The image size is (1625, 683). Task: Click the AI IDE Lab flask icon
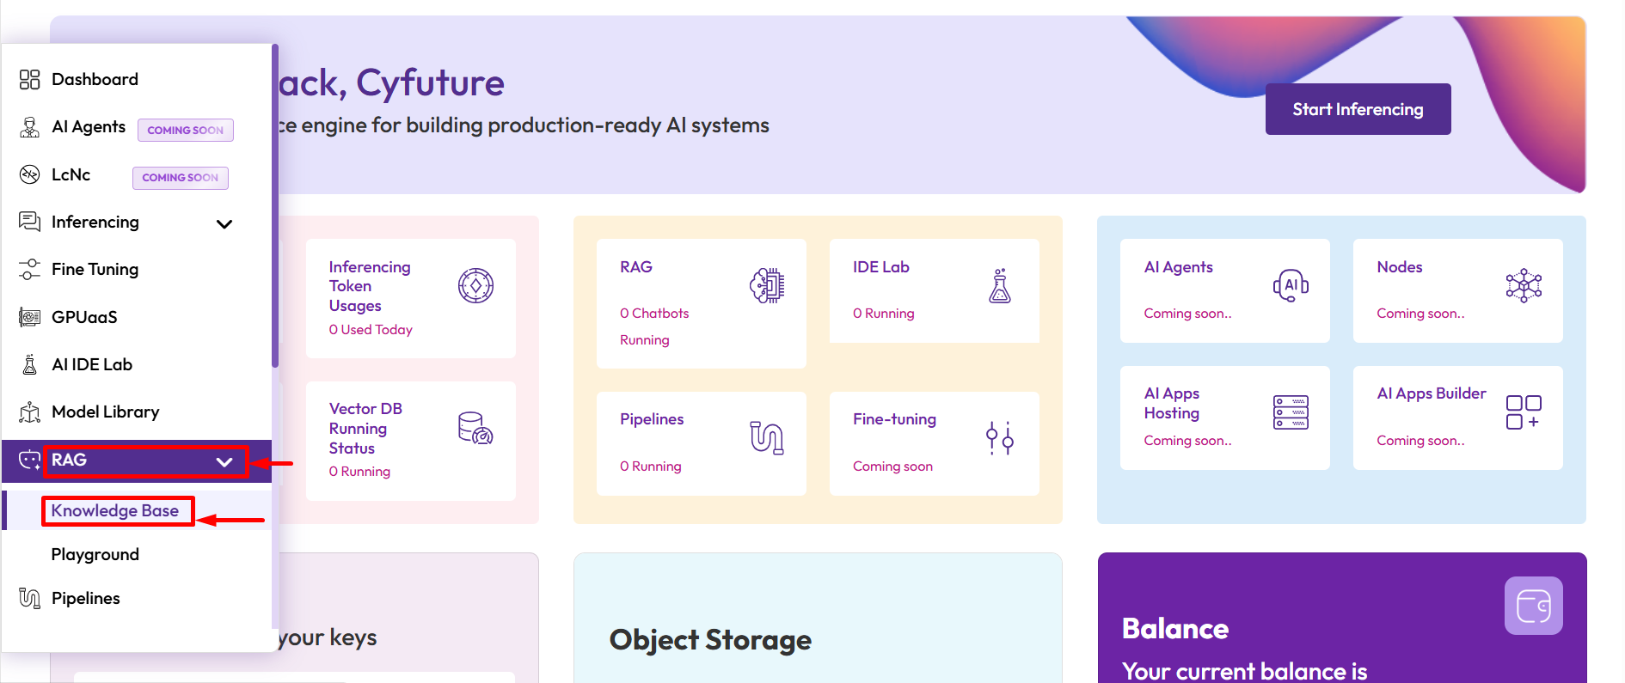click(x=29, y=365)
